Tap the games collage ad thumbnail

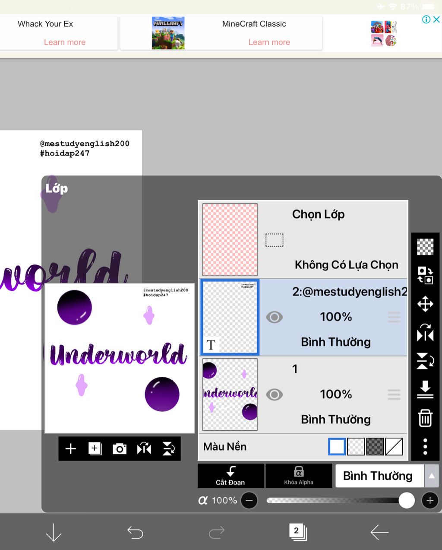(x=383, y=33)
